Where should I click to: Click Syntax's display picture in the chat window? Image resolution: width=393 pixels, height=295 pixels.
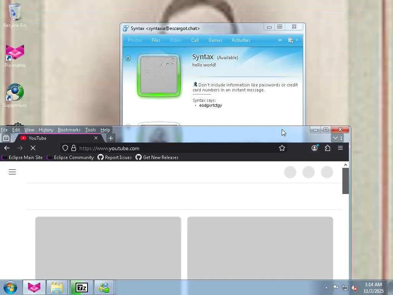tap(159, 75)
